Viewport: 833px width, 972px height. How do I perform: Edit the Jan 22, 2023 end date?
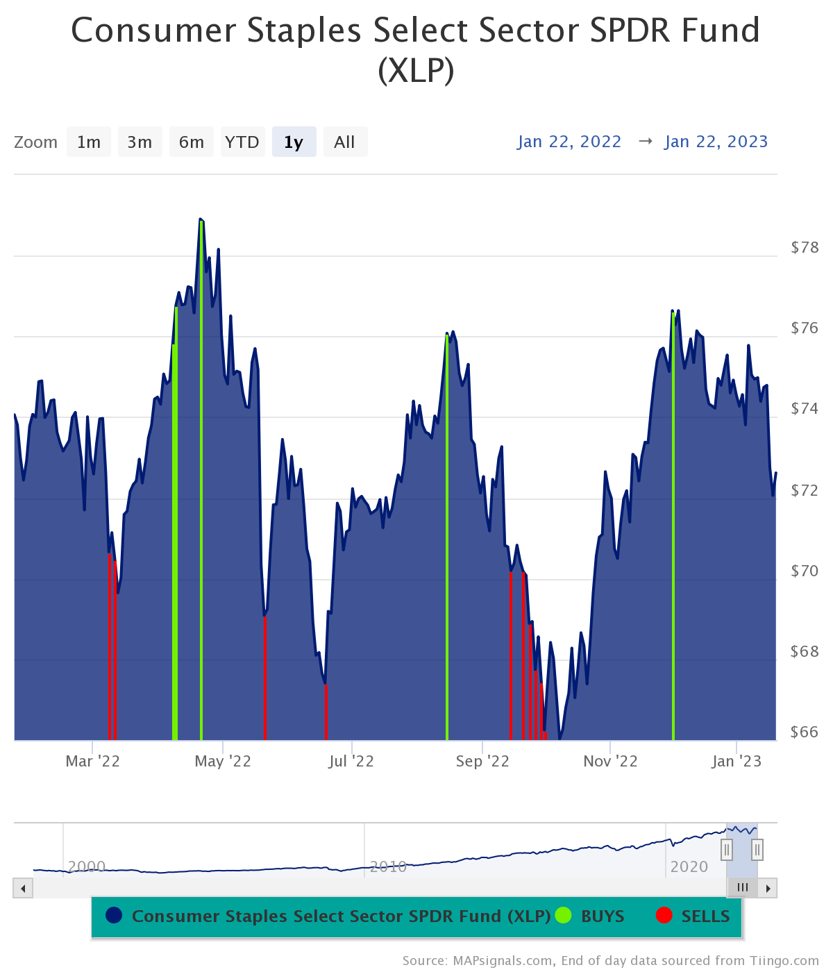(x=716, y=142)
